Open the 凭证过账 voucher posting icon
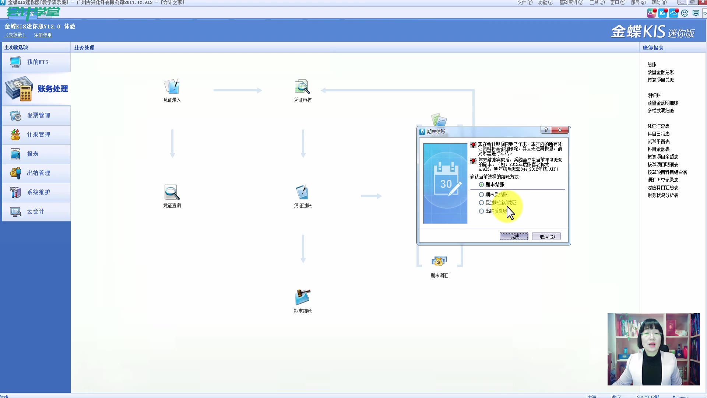Image resolution: width=707 pixels, height=398 pixels. click(x=302, y=192)
